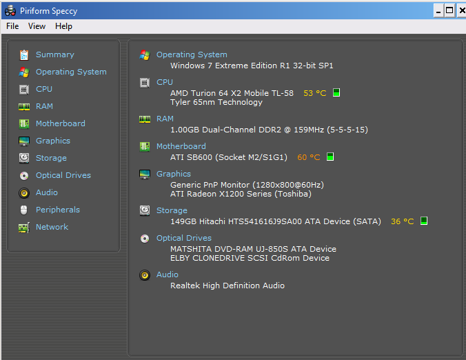
Task: Select the Peripherals mouse icon
Action: coord(24,210)
